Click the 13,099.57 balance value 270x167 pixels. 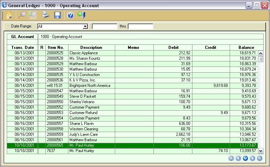click(248, 151)
